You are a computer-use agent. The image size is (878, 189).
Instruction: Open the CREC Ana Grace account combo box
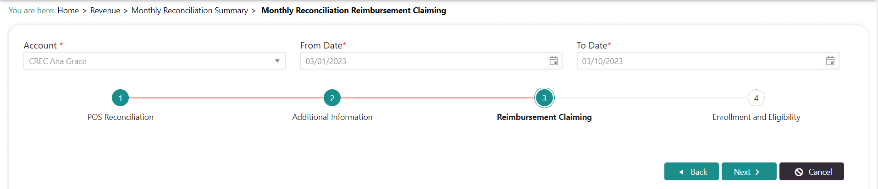click(x=147, y=61)
